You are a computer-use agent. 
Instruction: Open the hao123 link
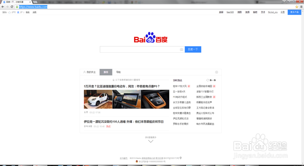click(x=230, y=12)
